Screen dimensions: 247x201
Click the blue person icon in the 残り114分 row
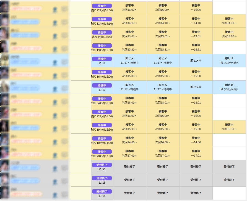point(55,22)
